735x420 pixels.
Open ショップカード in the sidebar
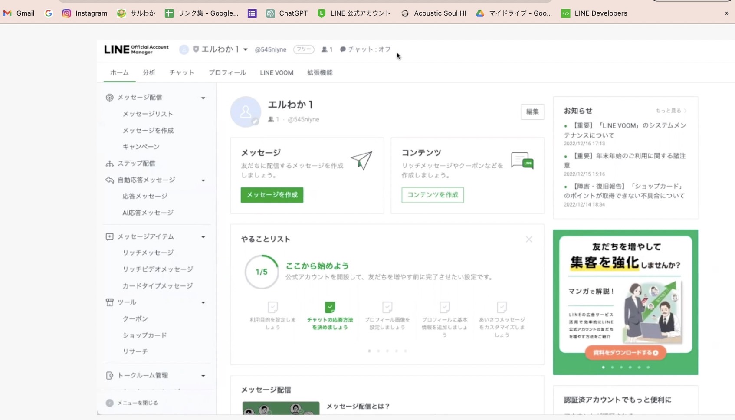pos(144,335)
